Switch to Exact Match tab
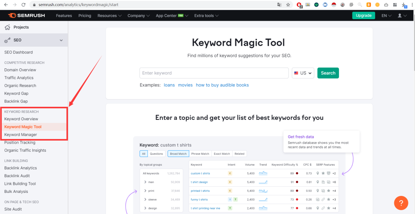The width and height of the screenshot is (415, 214). [x=222, y=154]
